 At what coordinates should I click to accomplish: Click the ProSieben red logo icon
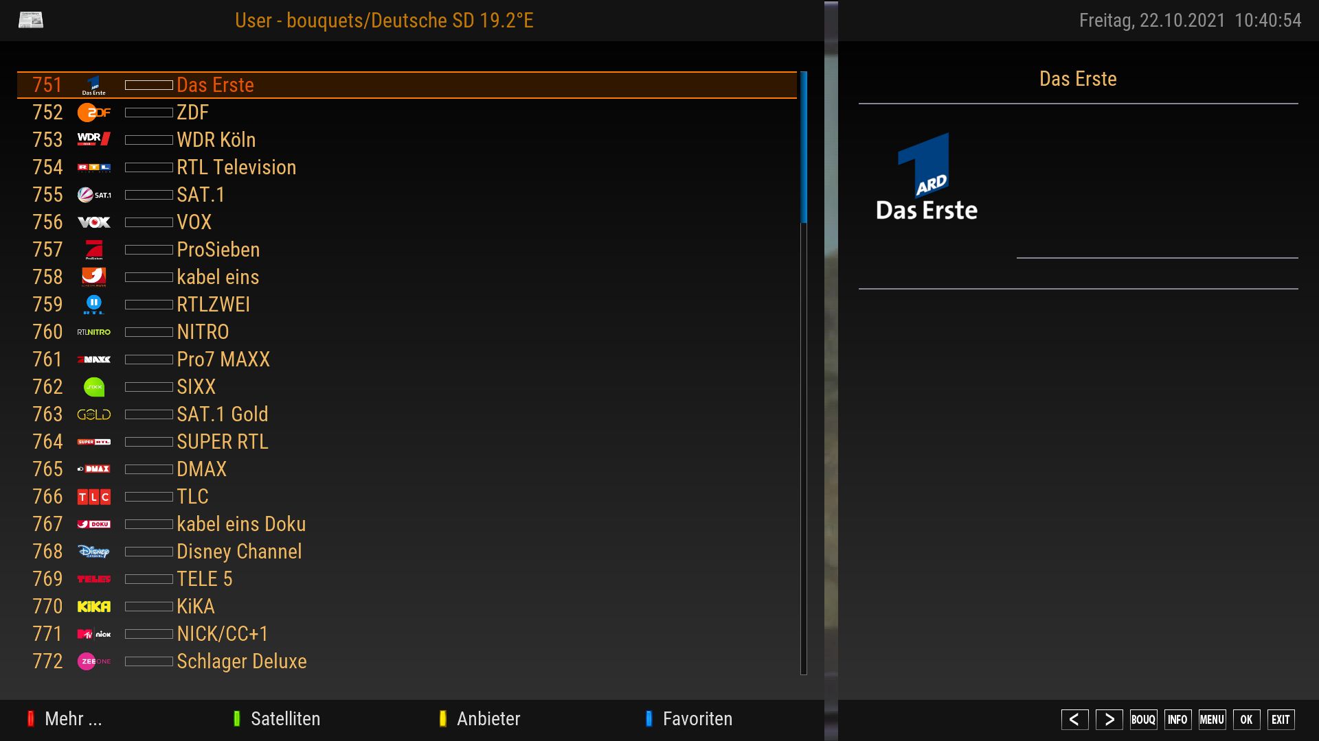pos(93,250)
